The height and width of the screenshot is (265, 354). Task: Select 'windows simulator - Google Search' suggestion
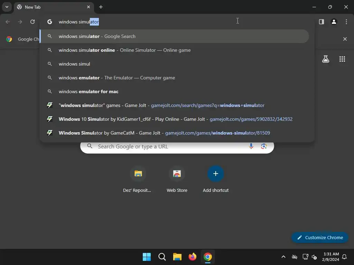[x=174, y=36]
